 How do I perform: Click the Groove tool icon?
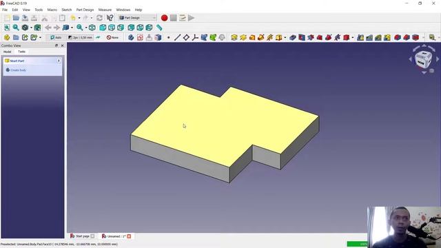pyautogui.click(x=311, y=37)
